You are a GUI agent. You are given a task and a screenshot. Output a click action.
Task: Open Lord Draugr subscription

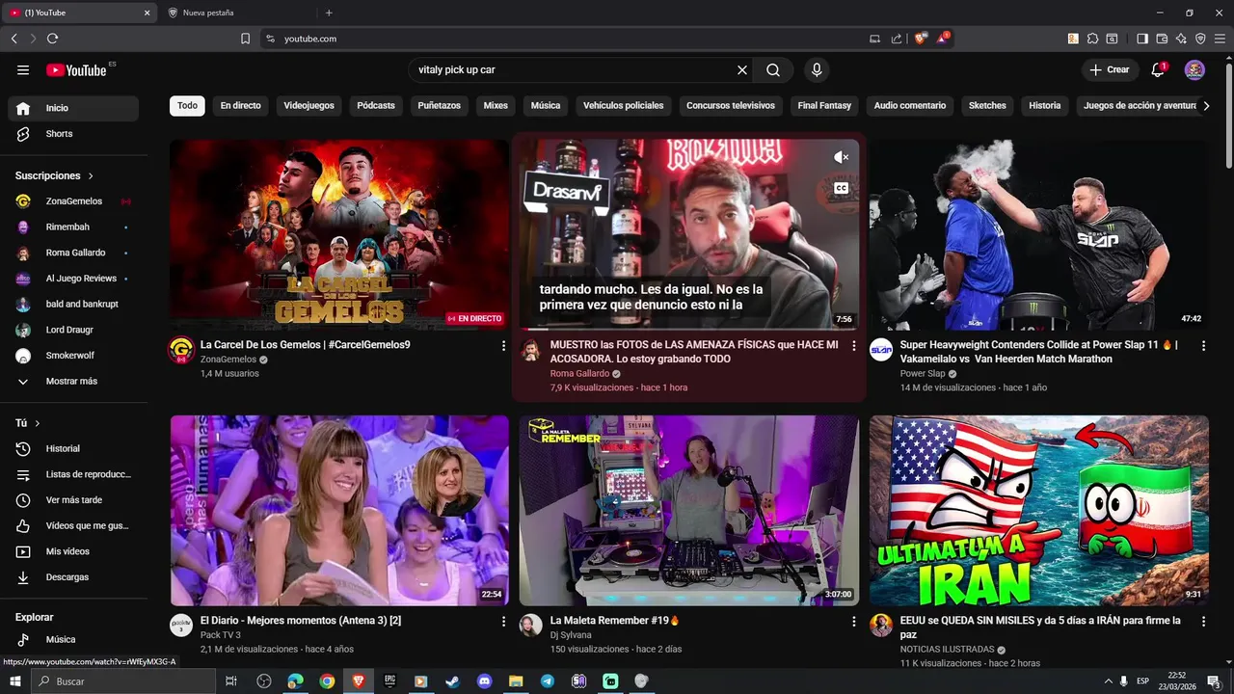[x=73, y=330]
